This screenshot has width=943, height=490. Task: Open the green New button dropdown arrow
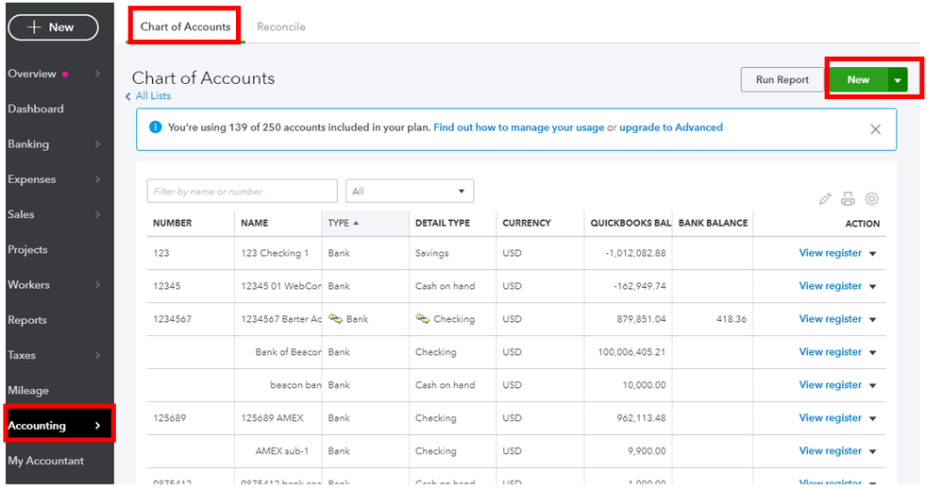click(x=898, y=80)
